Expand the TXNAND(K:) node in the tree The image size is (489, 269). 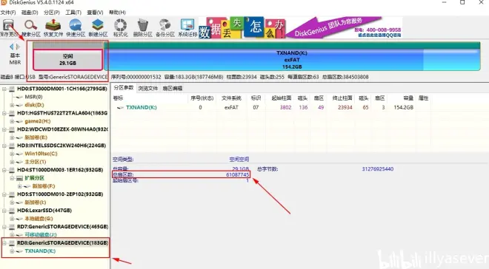coord(12,251)
